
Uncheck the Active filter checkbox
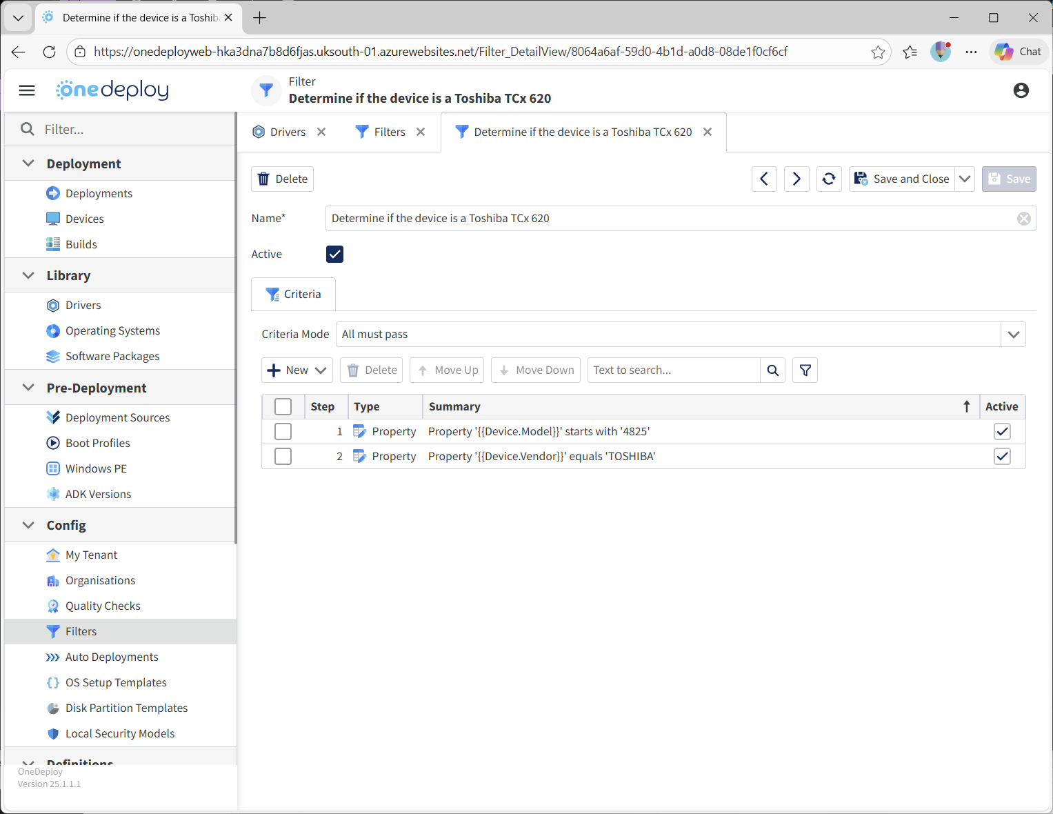[334, 255]
